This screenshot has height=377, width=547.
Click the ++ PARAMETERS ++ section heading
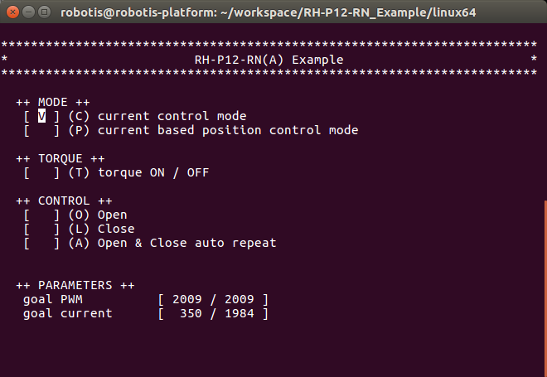(x=74, y=286)
